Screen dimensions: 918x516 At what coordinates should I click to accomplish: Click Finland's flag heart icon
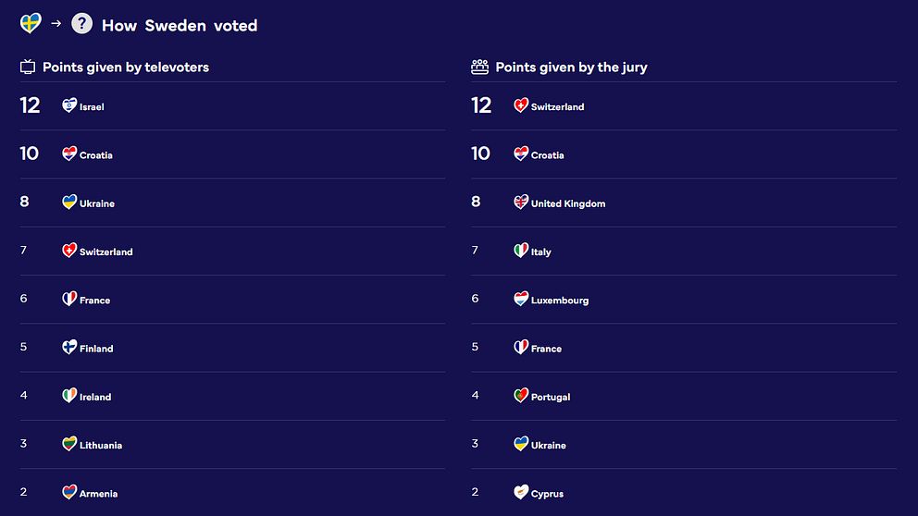pos(69,347)
